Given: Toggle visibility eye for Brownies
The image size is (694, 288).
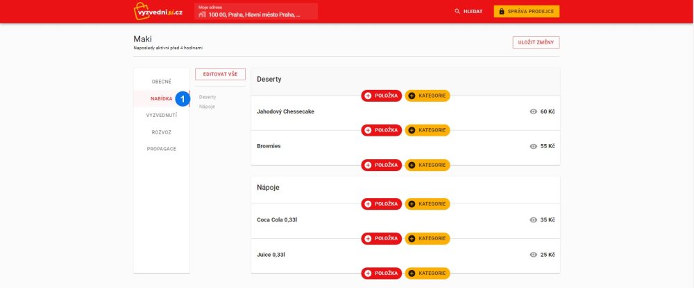Looking at the screenshot, I should [533, 146].
